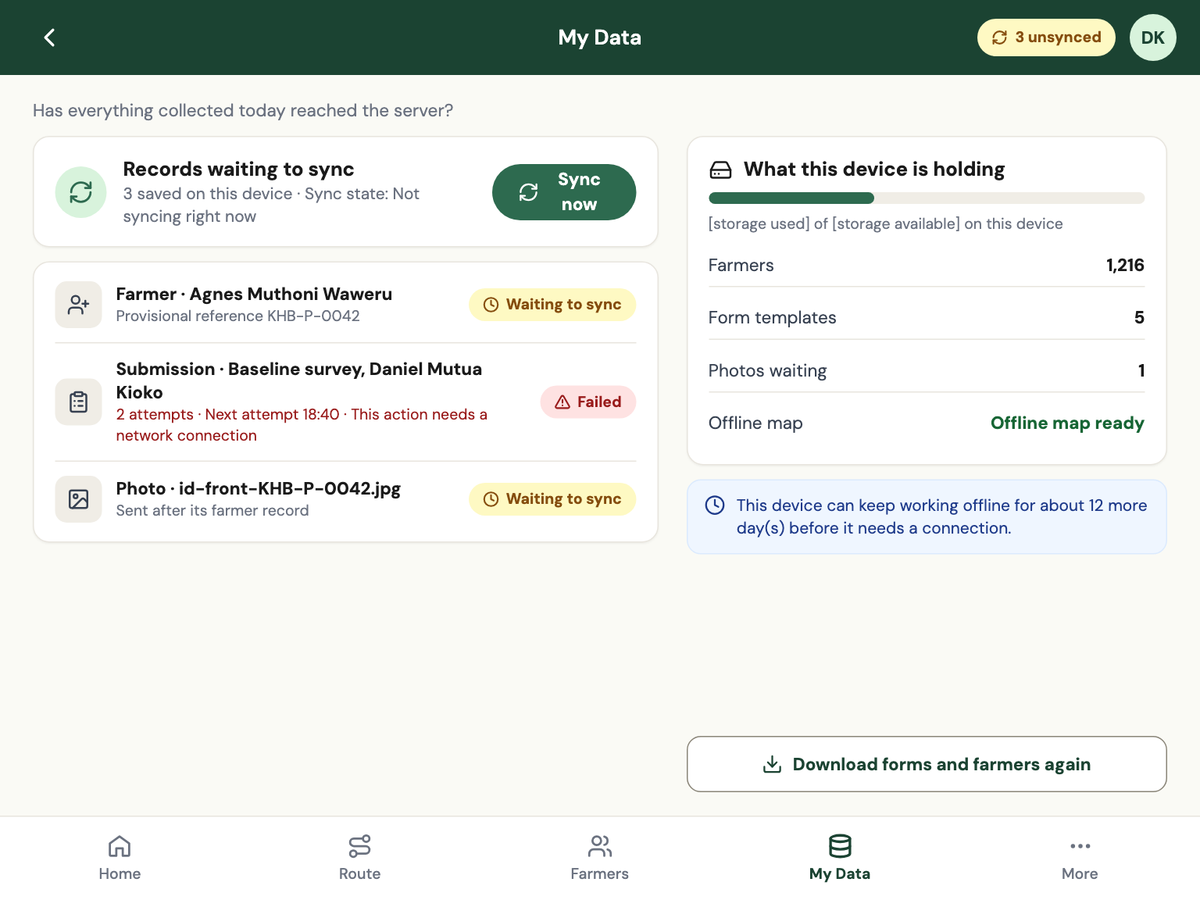Select the Form templates row
1200x900 pixels.
click(927, 318)
